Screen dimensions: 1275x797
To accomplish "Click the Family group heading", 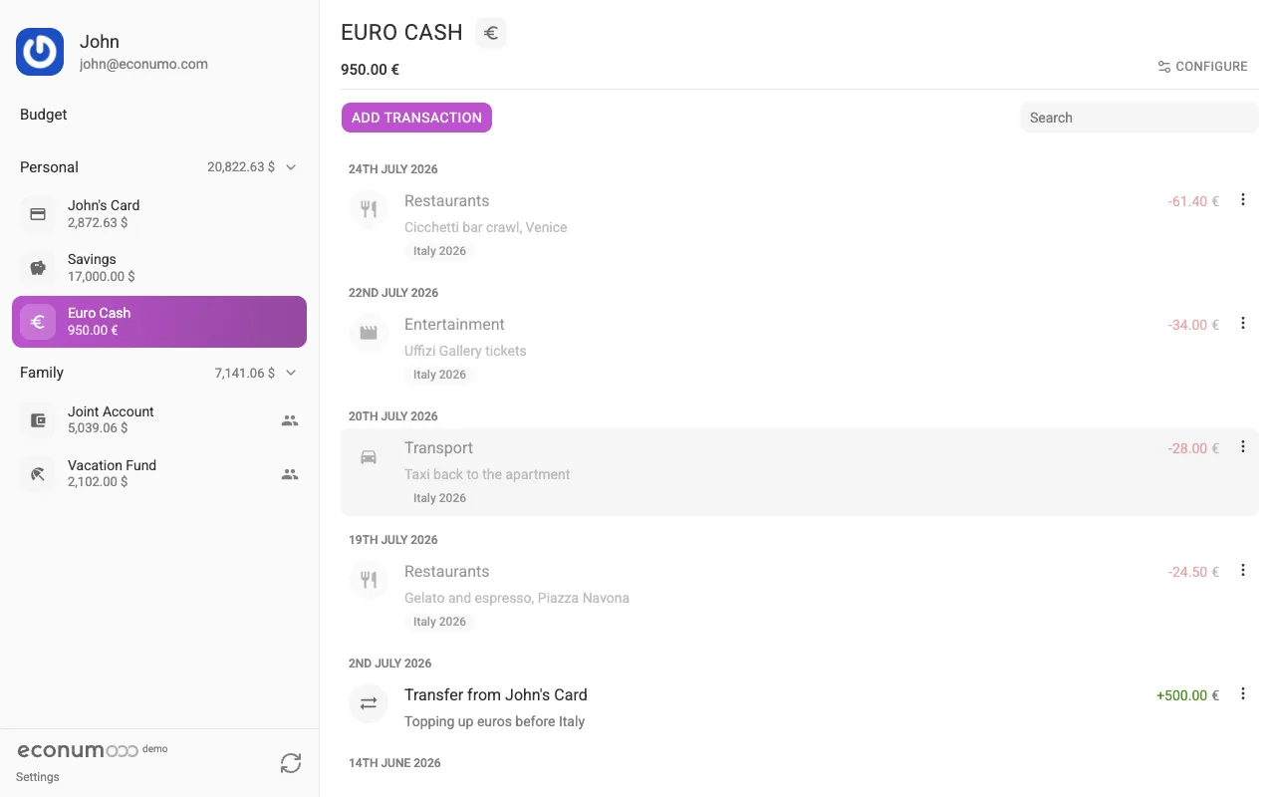I will pyautogui.click(x=42, y=373).
